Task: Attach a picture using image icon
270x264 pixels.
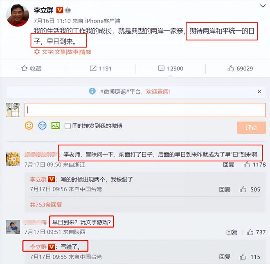Action: tap(56, 125)
